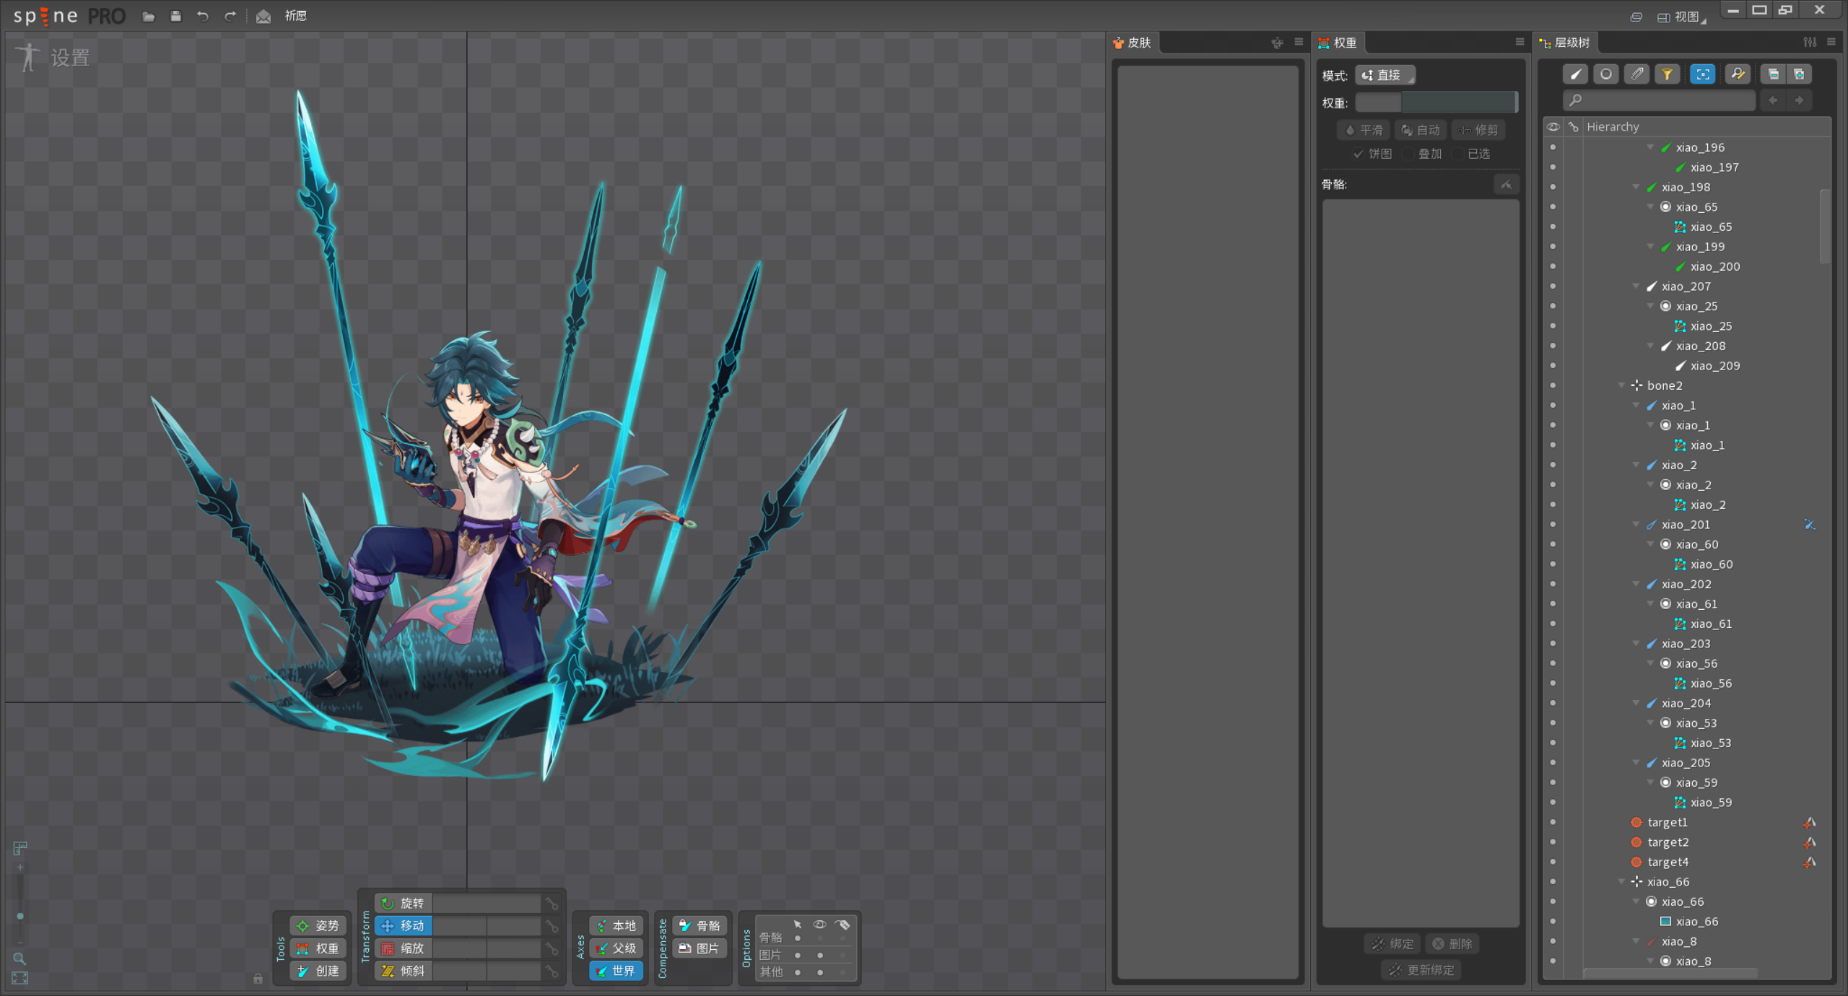Toggle the 已选 checkbox
The width and height of the screenshot is (1848, 996).
[1457, 154]
